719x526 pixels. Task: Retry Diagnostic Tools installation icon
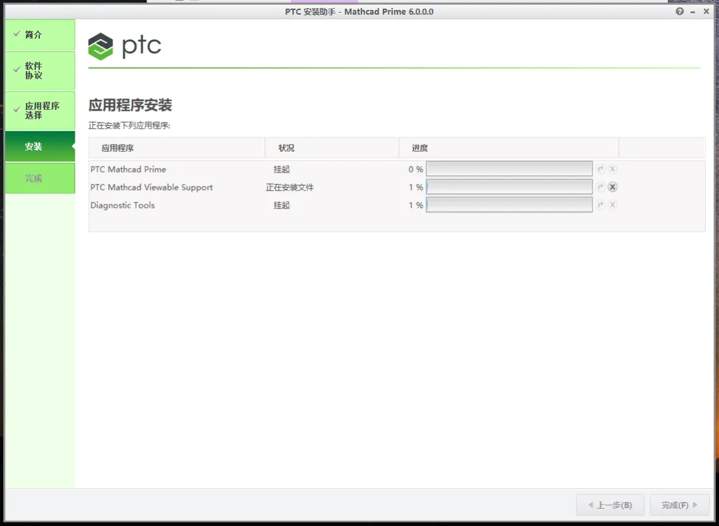[600, 205]
